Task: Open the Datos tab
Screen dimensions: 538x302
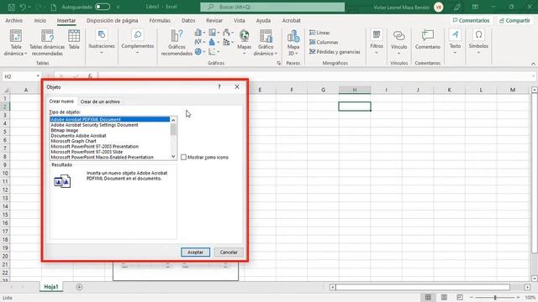Action: click(188, 20)
